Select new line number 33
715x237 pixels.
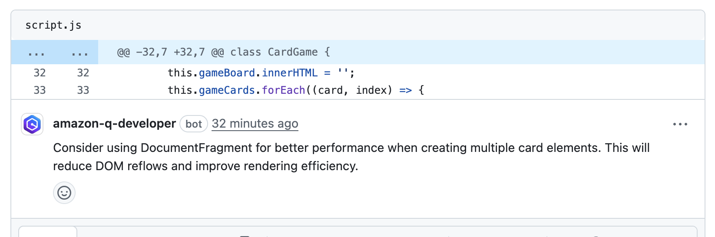point(83,90)
